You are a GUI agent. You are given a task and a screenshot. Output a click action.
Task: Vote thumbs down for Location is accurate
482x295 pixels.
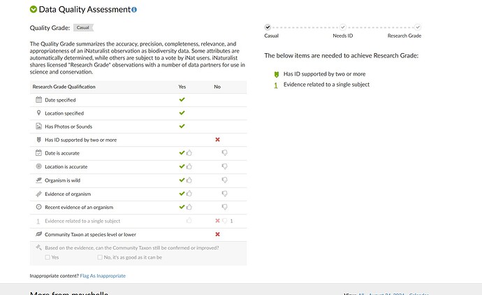point(225,166)
